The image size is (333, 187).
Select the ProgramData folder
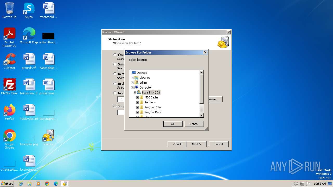pos(153,112)
